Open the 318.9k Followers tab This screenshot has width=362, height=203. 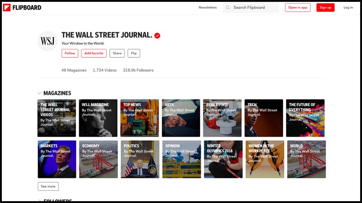pyautogui.click(x=138, y=70)
